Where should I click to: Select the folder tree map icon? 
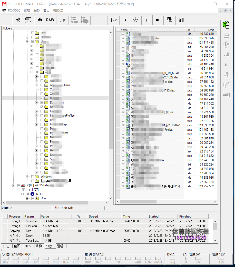click(x=74, y=20)
